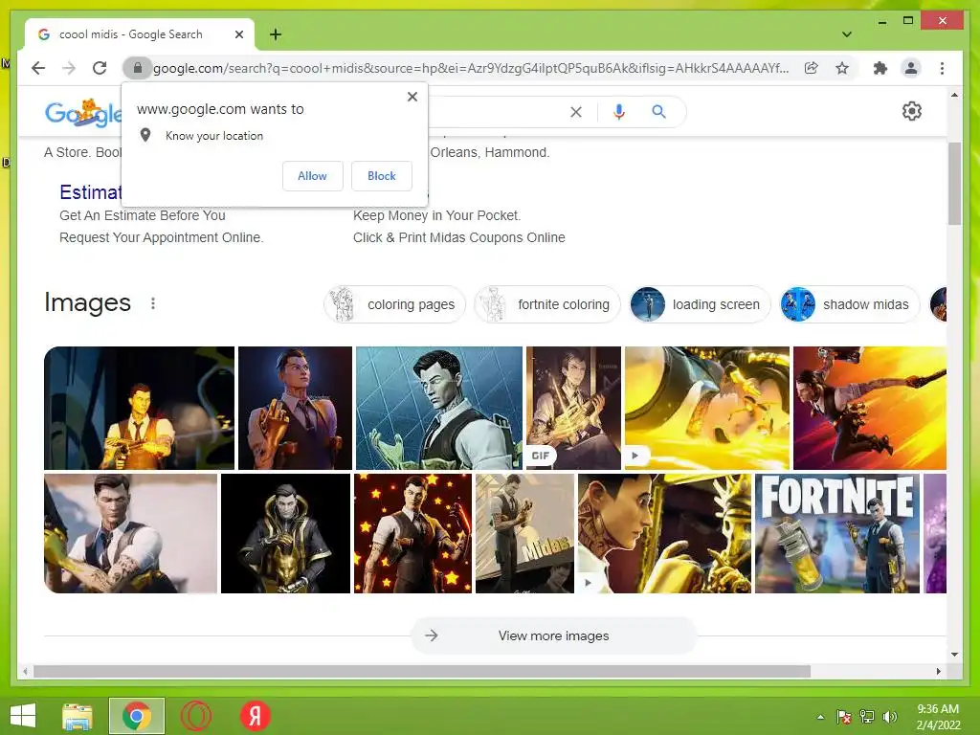Start voice search with the microphone icon
The width and height of the screenshot is (980, 735).
[619, 112]
